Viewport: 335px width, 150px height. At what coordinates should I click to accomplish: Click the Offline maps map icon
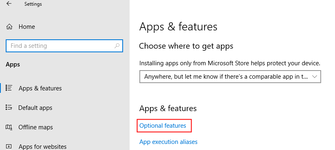(x=9, y=127)
